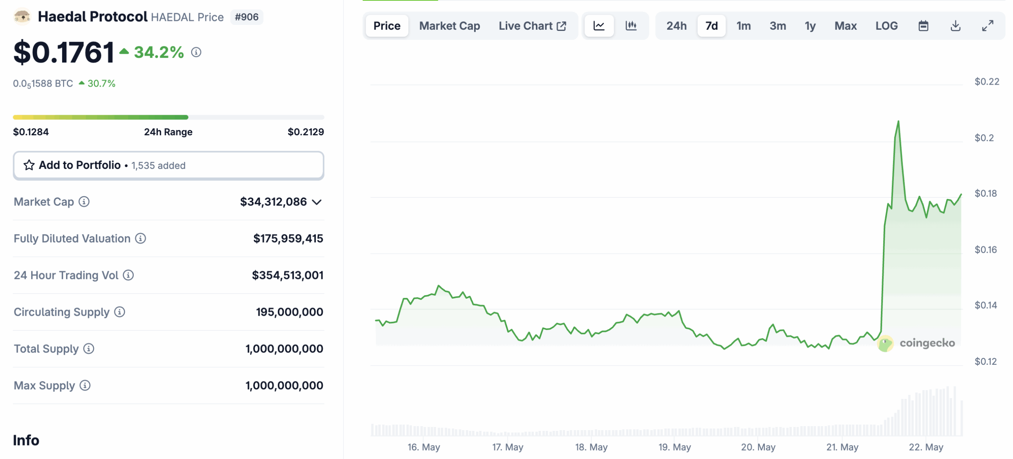This screenshot has height=459, width=1013.
Task: Click the download chart data icon
Action: 955,26
